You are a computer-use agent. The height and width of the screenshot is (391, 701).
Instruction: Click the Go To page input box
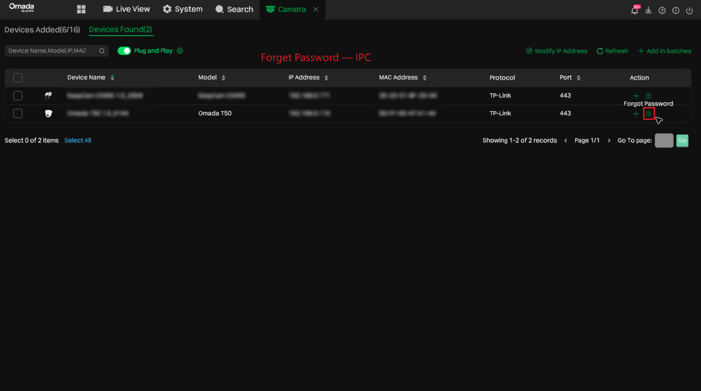coord(664,140)
